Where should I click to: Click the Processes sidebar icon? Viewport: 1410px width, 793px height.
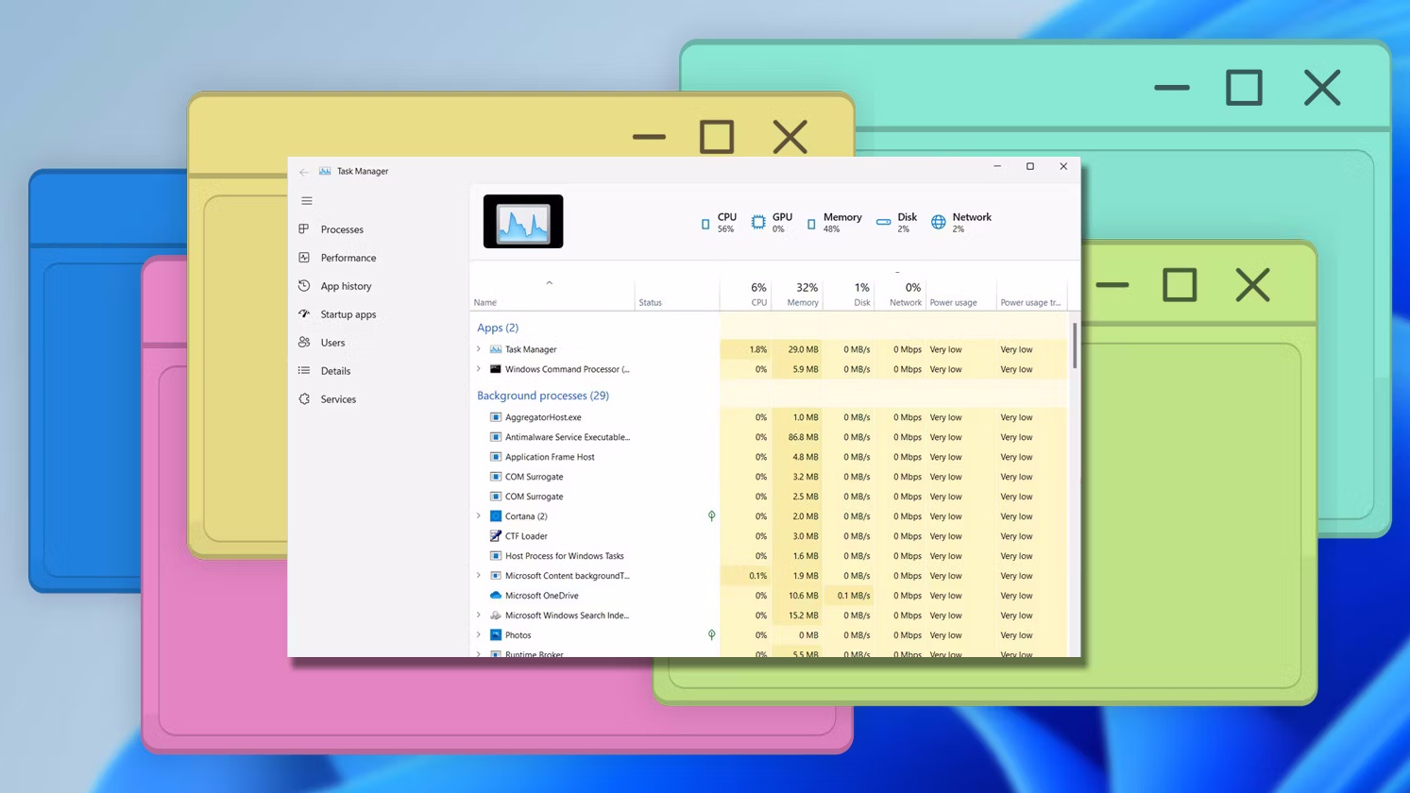tap(304, 229)
